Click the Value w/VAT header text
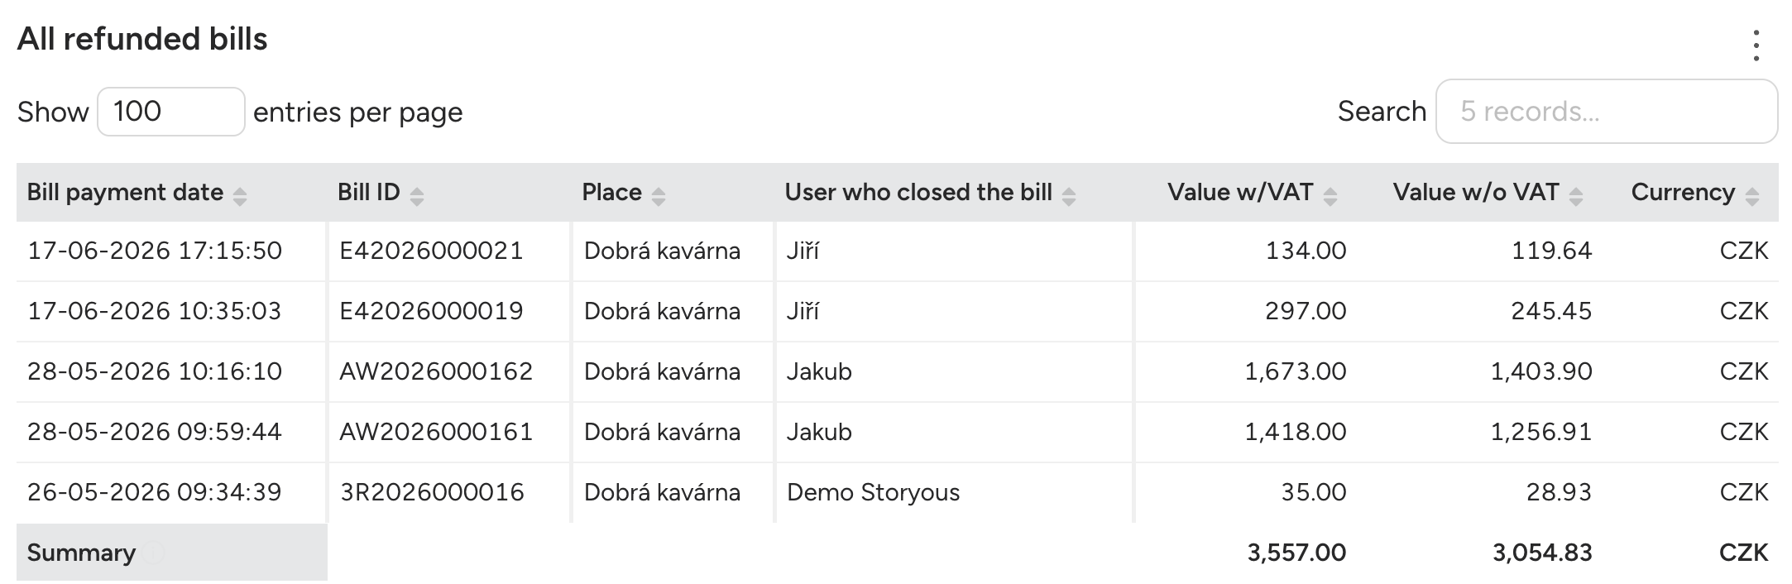Screen dimensions: 1792x584 pyautogui.click(x=1240, y=192)
